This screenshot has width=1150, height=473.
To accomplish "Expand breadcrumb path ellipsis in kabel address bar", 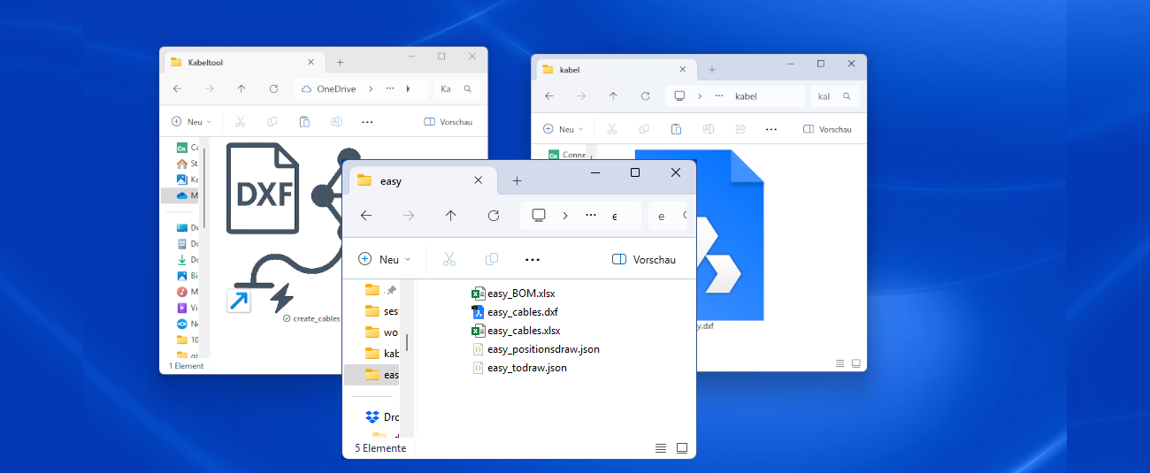I will pyautogui.click(x=718, y=96).
